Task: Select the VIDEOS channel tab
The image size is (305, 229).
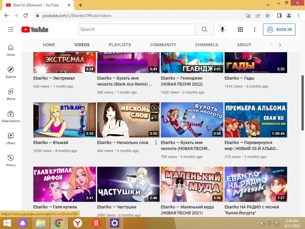Action: point(82,45)
